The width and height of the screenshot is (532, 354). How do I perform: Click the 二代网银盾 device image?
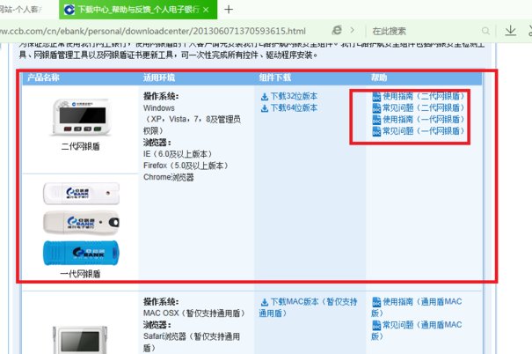[x=81, y=117]
